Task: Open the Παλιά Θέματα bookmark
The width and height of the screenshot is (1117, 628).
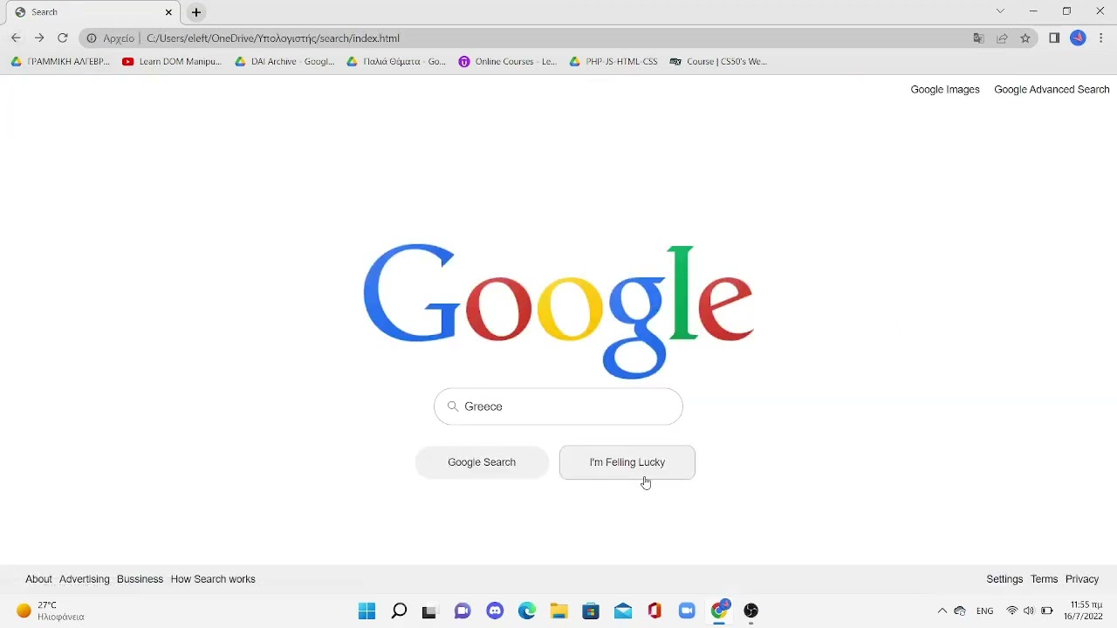Action: click(396, 62)
